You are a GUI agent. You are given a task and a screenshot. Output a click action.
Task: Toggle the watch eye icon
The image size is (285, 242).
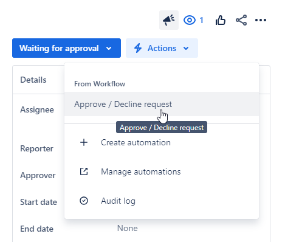point(190,20)
